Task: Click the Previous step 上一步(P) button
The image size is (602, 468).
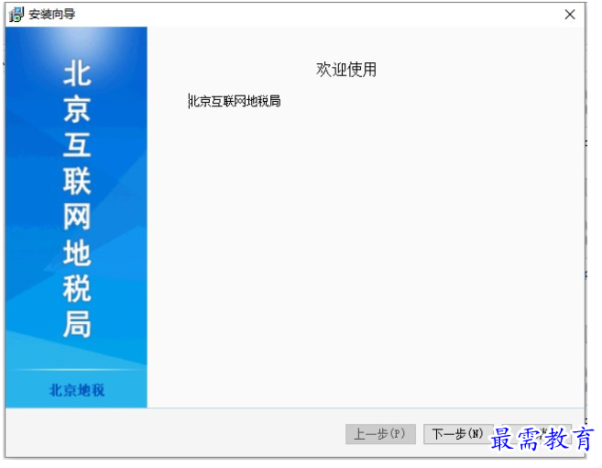Action: pyautogui.click(x=380, y=434)
